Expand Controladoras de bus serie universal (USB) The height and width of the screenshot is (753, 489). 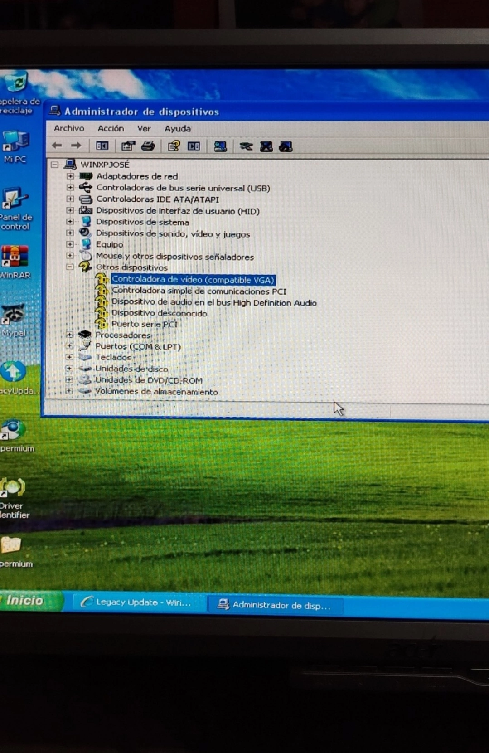pos(70,187)
